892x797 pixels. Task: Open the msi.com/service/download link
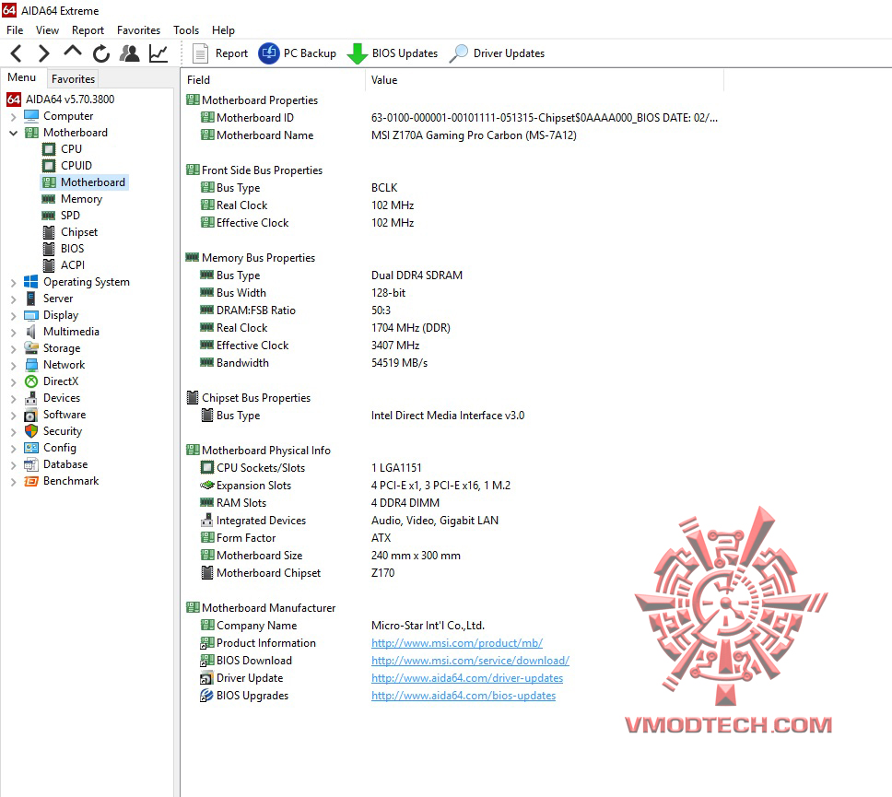coord(471,661)
